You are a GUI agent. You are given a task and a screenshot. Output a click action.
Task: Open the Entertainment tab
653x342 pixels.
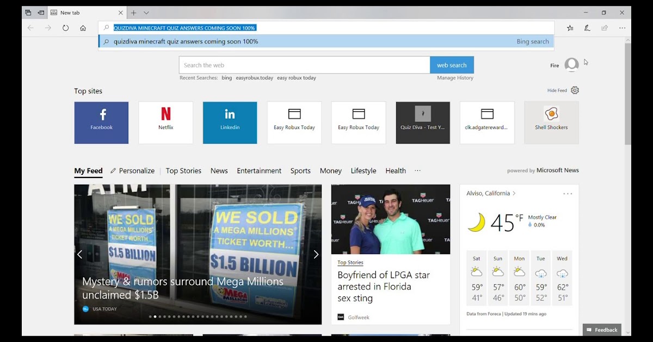[259, 170]
